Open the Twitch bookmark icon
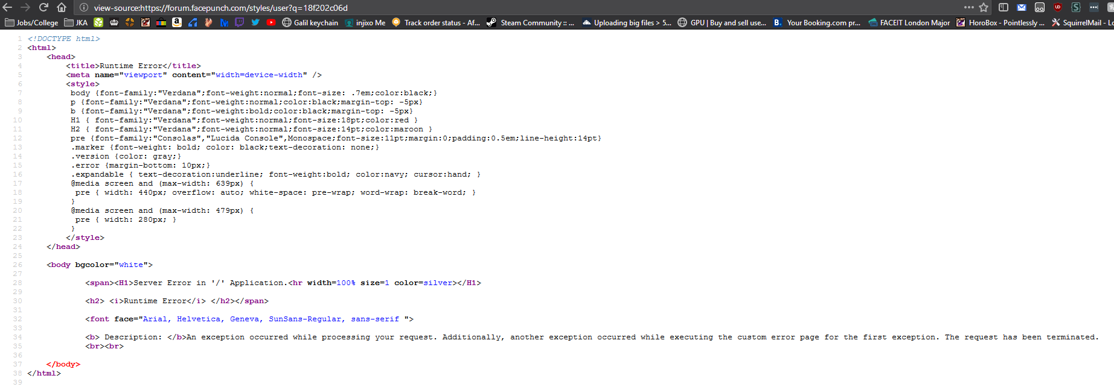1114x390 pixels. pos(240,22)
